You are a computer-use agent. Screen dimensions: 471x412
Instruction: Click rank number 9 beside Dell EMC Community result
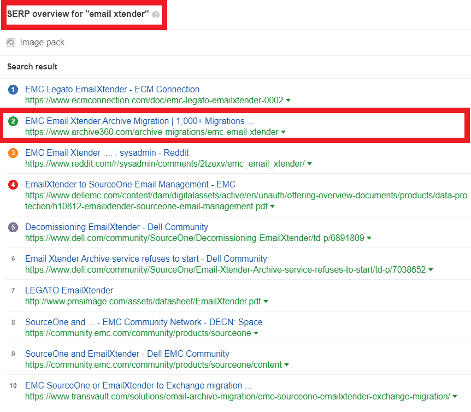click(13, 354)
